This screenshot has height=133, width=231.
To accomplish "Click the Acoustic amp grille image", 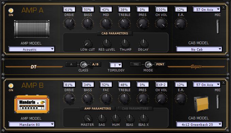I will coord(32,29).
